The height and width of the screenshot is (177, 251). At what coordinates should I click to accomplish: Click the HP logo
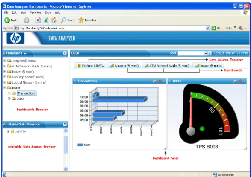tap(15, 38)
